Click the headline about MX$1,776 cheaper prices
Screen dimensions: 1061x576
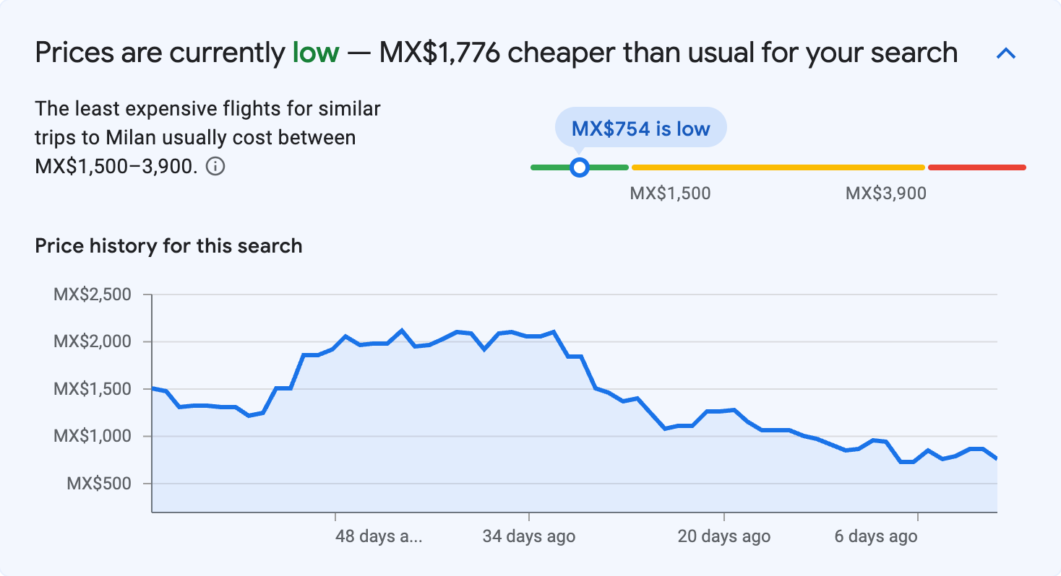496,52
